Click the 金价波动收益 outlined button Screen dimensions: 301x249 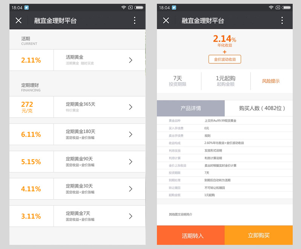click(224, 59)
